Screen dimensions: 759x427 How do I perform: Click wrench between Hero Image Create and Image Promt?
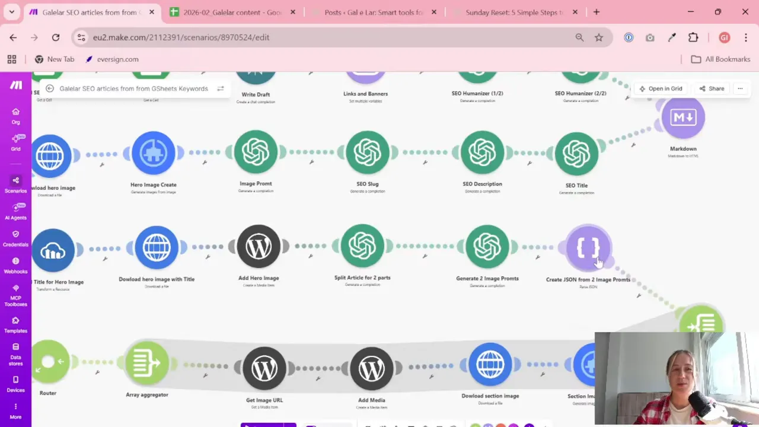tap(205, 162)
